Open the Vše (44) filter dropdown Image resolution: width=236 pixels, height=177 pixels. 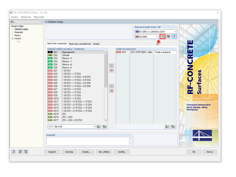pyautogui.click(x=71, y=127)
